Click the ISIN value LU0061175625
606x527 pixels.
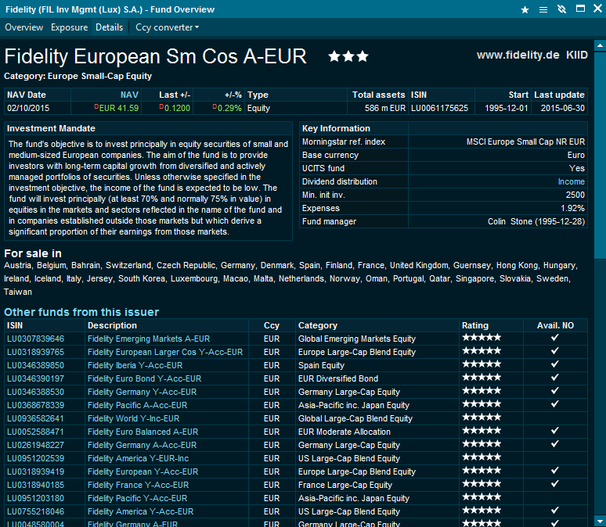(x=439, y=109)
